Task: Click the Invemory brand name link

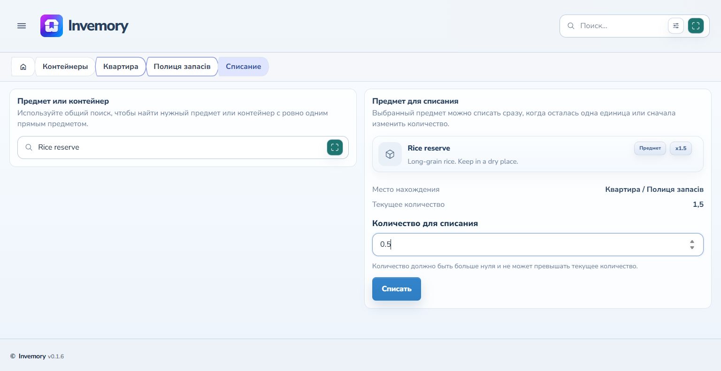Action: click(x=98, y=26)
